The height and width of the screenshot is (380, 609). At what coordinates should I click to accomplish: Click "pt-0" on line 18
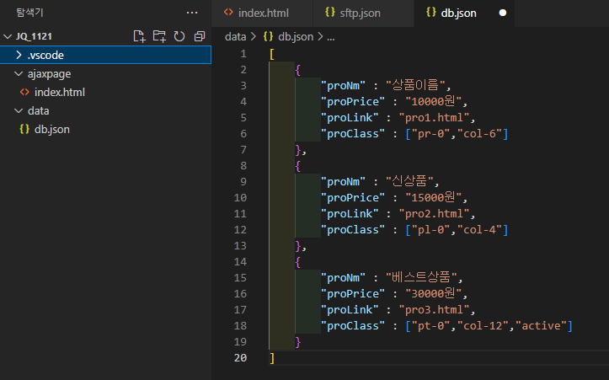click(x=431, y=325)
